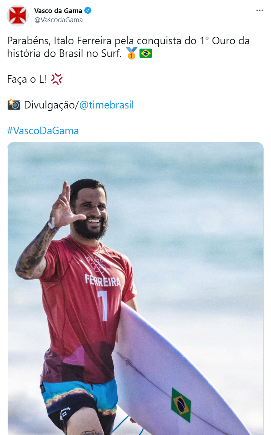271x435 pixels.
Task: Open the tweet's three-dot more options menu
Action: point(260,11)
